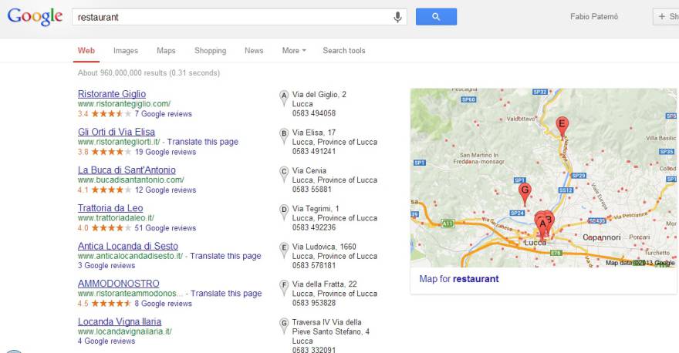Click red marker E on the map
Screen dimensions: 679x353
(x=562, y=126)
